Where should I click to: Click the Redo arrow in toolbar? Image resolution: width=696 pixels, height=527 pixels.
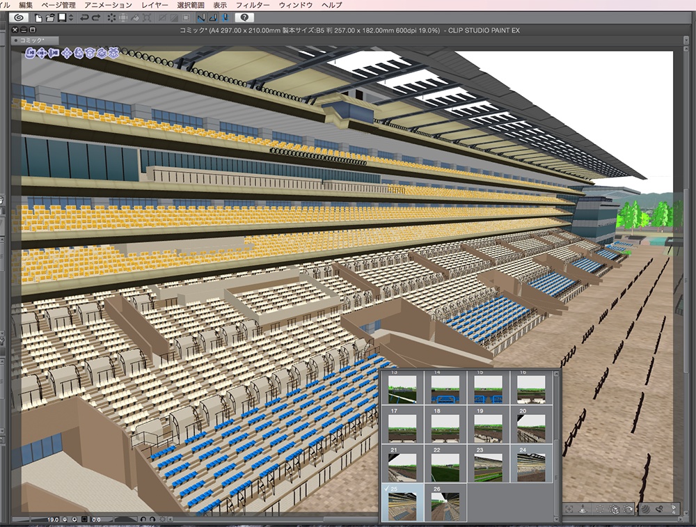pyautogui.click(x=96, y=17)
